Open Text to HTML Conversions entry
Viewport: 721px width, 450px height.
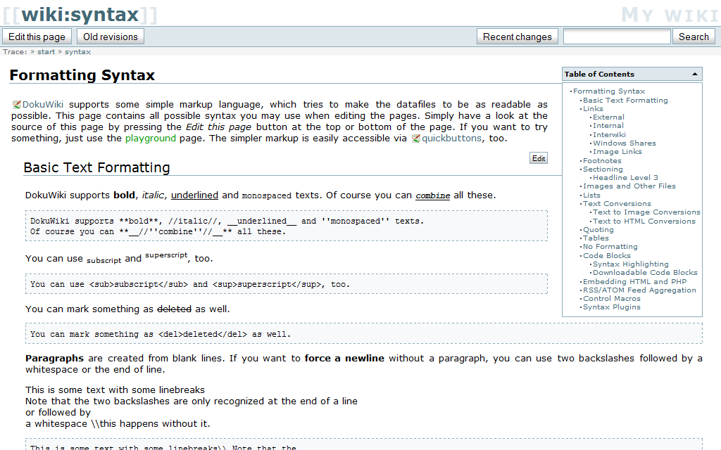[644, 221]
